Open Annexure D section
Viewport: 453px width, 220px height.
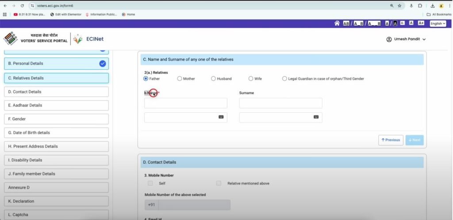tap(56, 187)
